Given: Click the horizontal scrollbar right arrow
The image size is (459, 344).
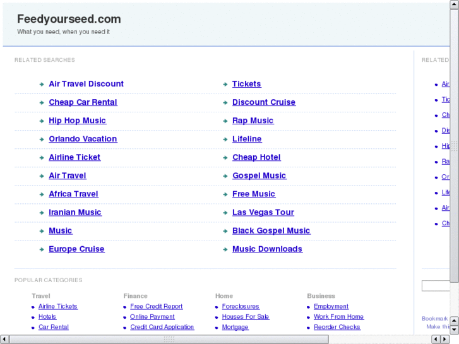Looking at the screenshot, I should [x=445, y=340].
